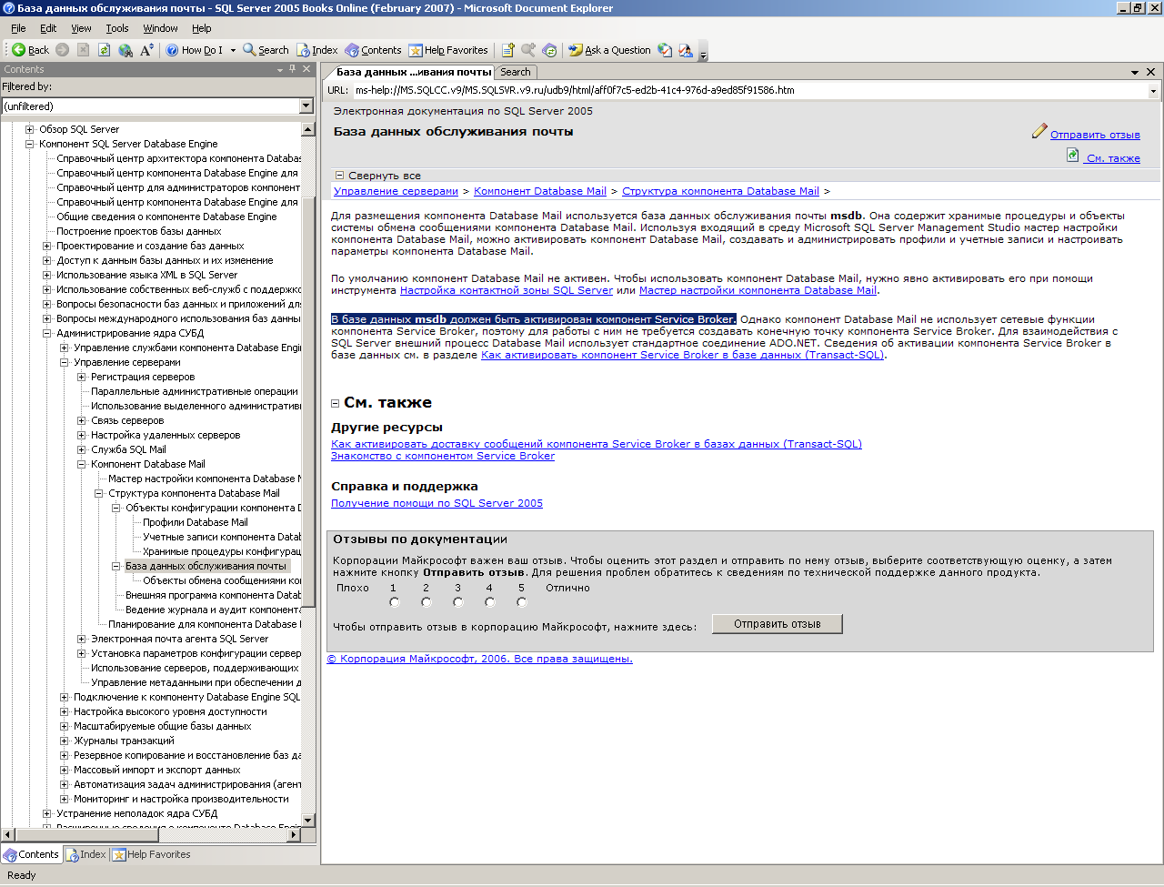The image size is (1164, 887).
Task: Select feedback rating 3 radio button
Action: 457,602
